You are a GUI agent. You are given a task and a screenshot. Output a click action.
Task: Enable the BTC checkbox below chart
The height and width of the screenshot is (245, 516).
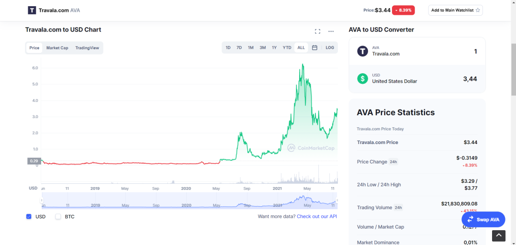click(x=58, y=216)
